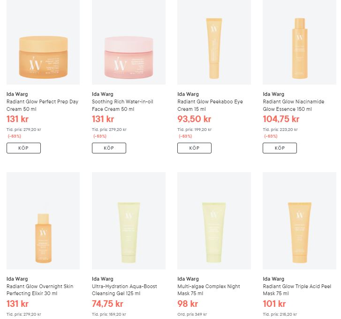View the Niacinamide Glow Essence bottle image
The image size is (341, 319).
pyautogui.click(x=299, y=42)
